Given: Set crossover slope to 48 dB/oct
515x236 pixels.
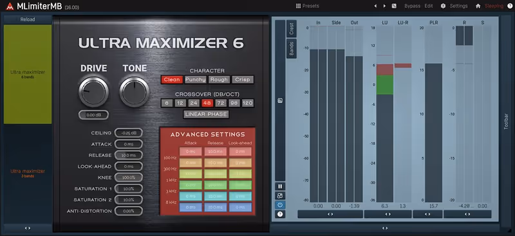Looking at the screenshot, I should point(207,103).
